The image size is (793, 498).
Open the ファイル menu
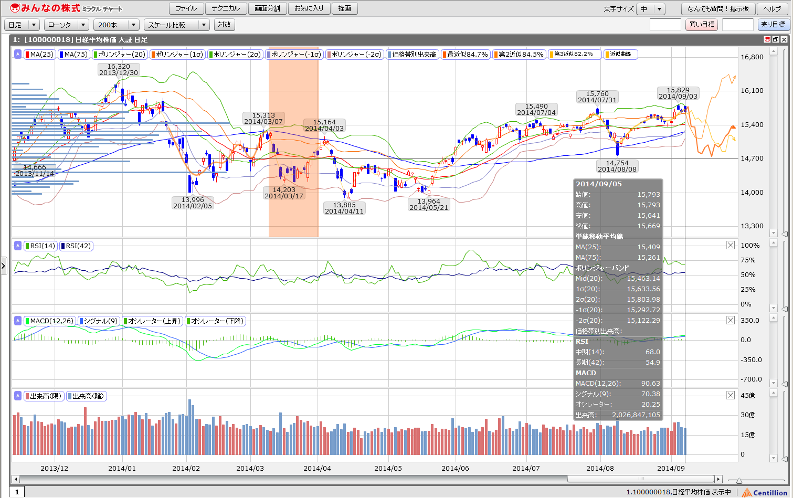(186, 8)
